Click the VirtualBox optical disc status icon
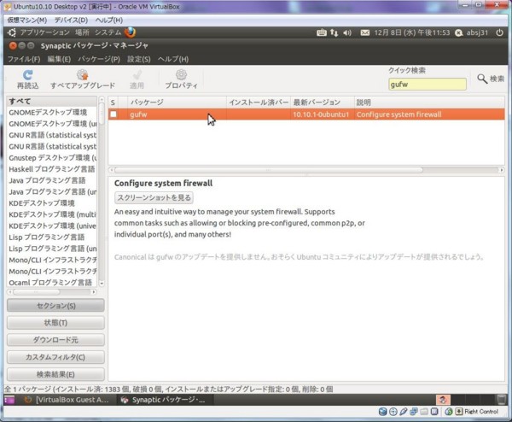 pos(393,412)
